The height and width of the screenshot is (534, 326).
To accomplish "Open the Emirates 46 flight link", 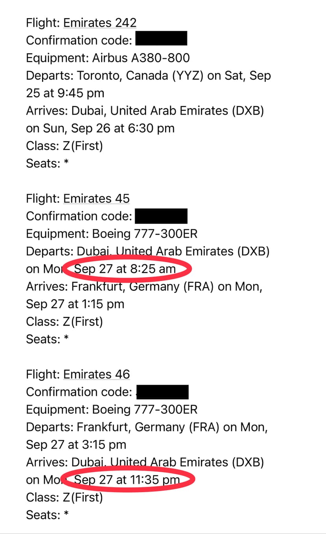I will 96,374.
